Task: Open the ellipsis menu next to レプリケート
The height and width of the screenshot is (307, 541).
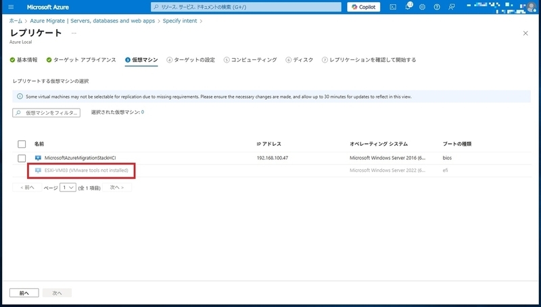Action: tap(74, 33)
